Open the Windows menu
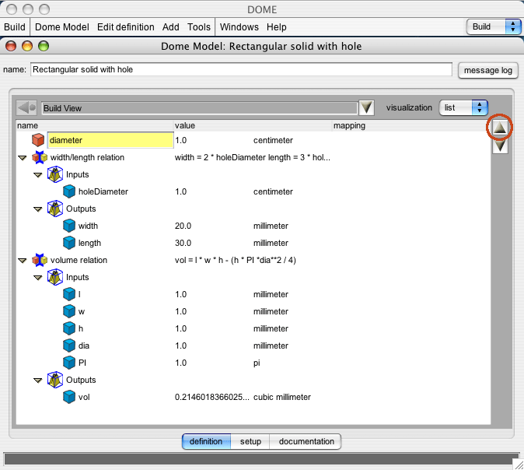This screenshot has width=524, height=470. (239, 26)
